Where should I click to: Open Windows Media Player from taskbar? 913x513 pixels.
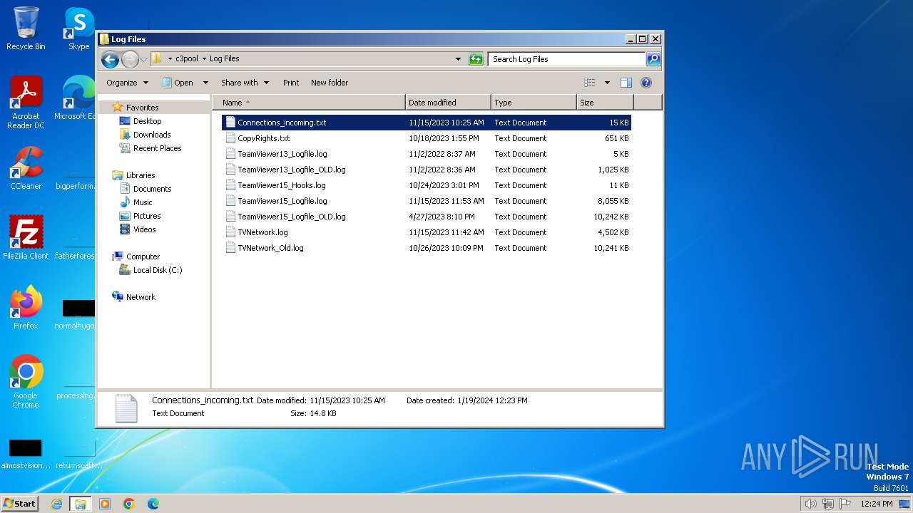(105, 504)
